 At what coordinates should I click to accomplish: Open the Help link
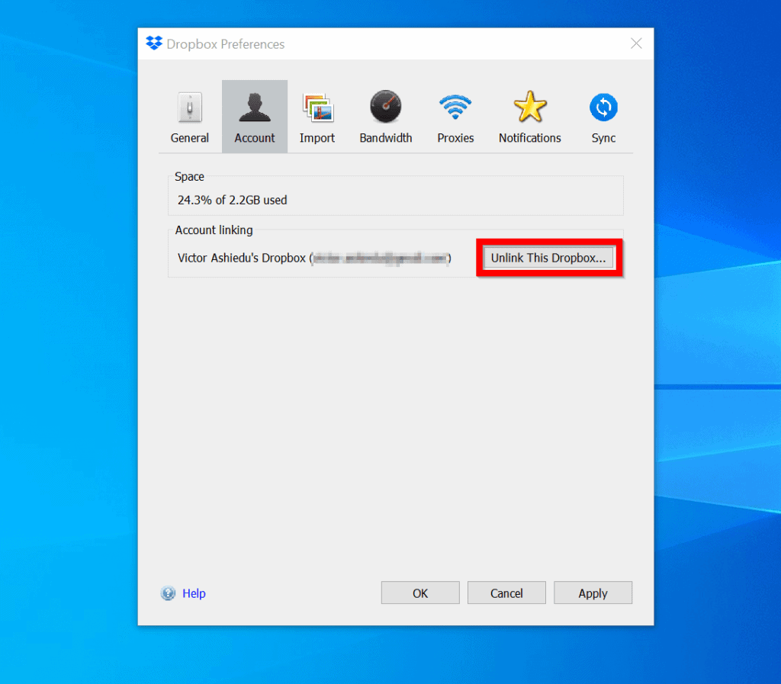(194, 593)
